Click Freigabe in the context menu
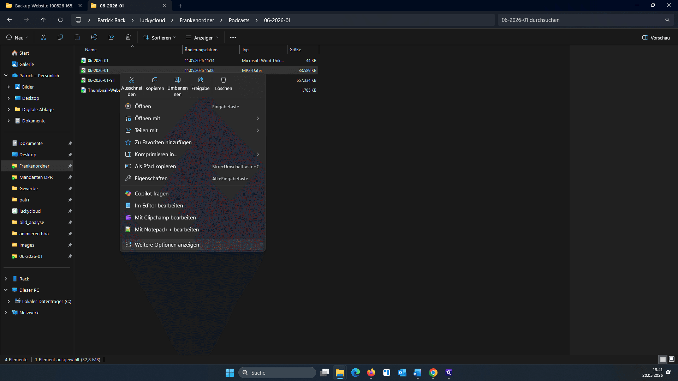 [201, 84]
